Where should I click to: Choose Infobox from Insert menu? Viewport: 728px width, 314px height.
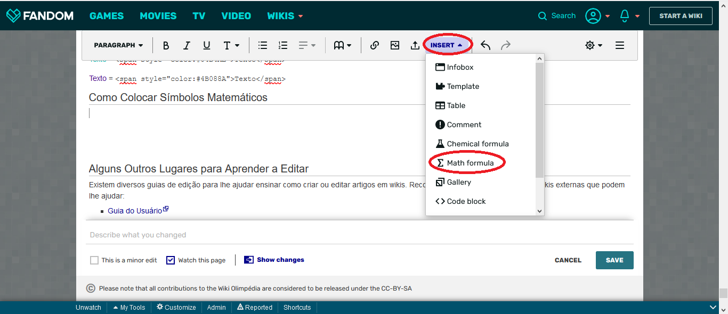[x=480, y=67]
